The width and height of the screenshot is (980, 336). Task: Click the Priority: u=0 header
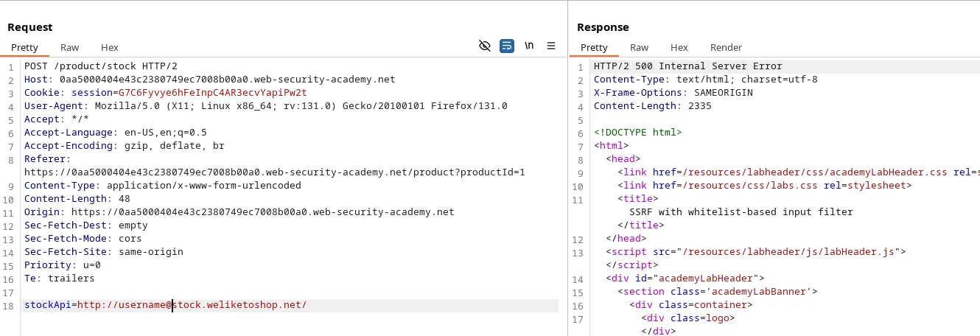pos(63,265)
